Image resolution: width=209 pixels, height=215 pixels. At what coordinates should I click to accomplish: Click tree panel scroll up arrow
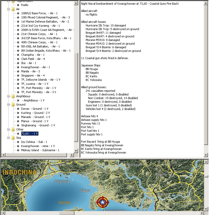tap(76, 3)
